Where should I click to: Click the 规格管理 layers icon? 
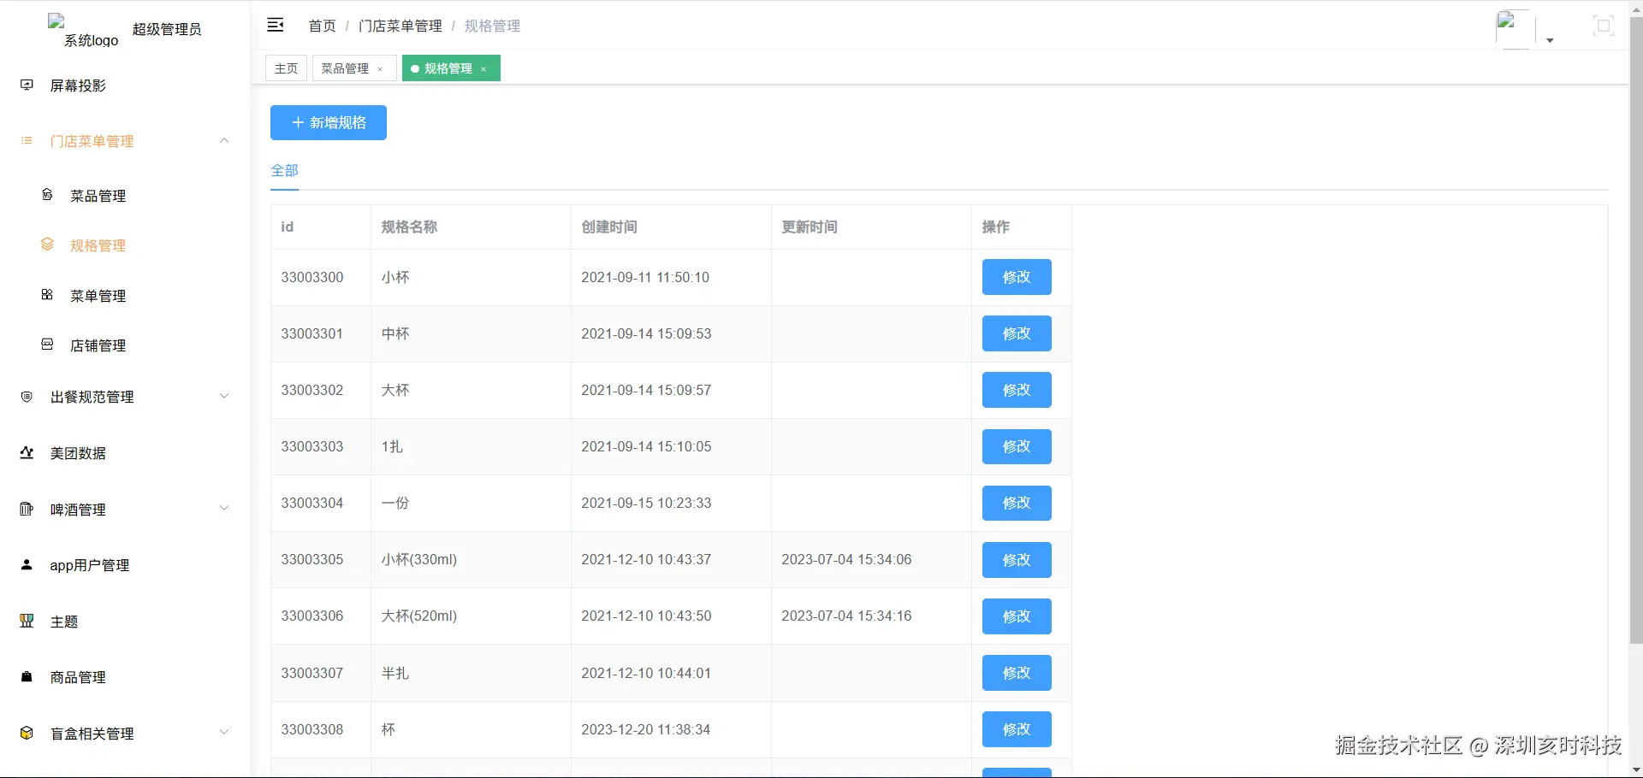[x=47, y=245]
